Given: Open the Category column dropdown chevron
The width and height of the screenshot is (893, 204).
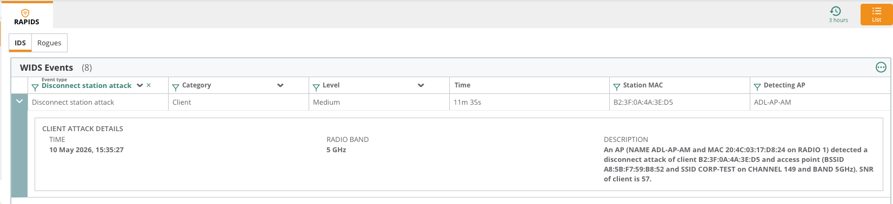Looking at the screenshot, I should tap(281, 85).
